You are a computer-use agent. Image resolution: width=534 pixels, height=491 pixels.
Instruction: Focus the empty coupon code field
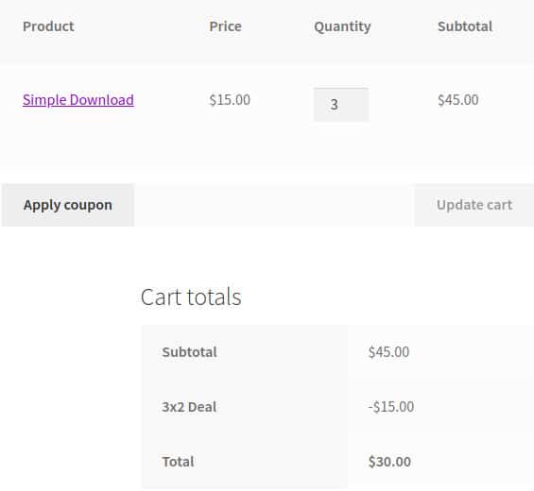274,205
